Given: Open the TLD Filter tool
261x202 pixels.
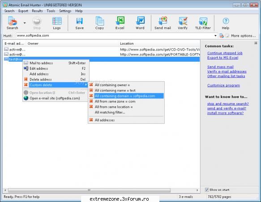Looking at the screenshot, I should pyautogui.click(x=203, y=23).
